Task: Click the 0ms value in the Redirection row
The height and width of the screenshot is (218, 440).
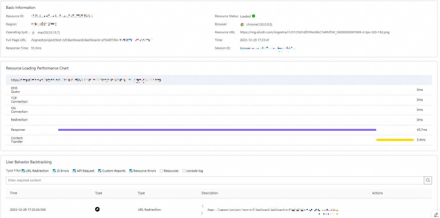Action: [420, 120]
